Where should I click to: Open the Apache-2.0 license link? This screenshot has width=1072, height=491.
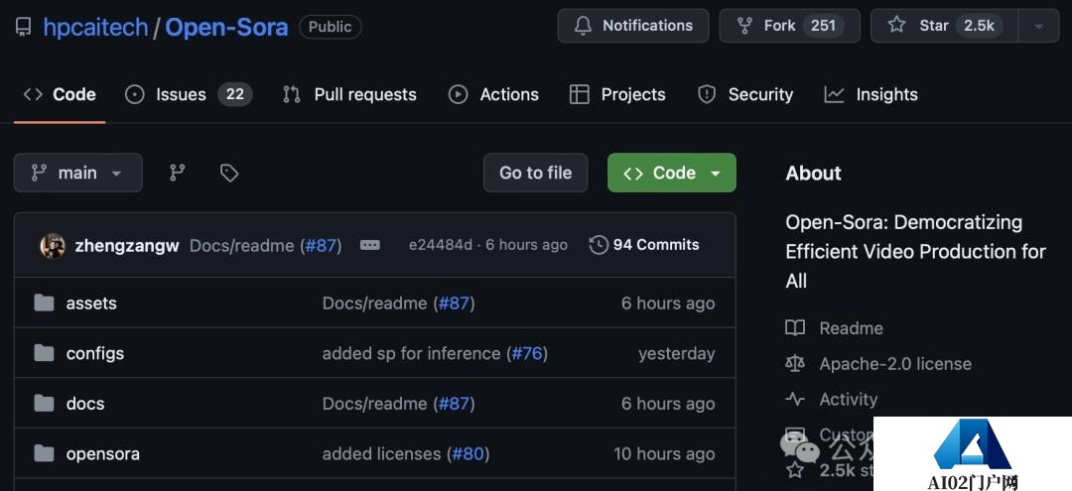[x=895, y=364]
